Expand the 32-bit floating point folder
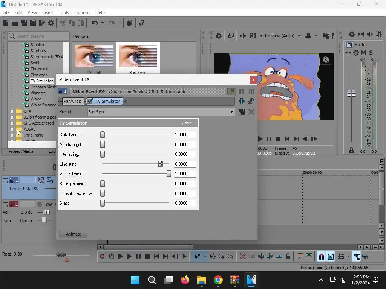The height and width of the screenshot is (289, 386). (x=12, y=117)
